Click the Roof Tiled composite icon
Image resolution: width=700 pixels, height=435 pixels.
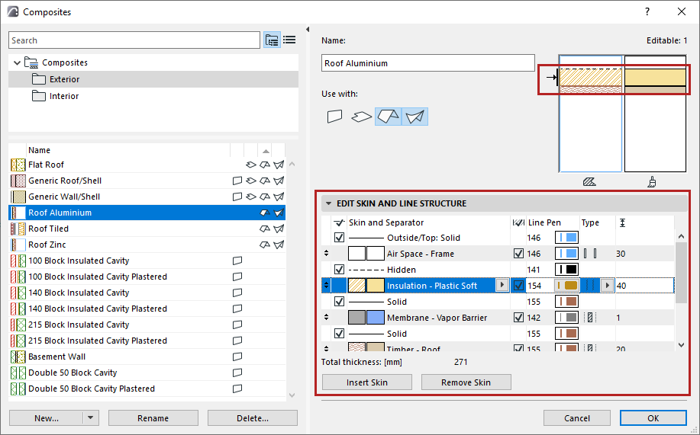[x=18, y=229]
